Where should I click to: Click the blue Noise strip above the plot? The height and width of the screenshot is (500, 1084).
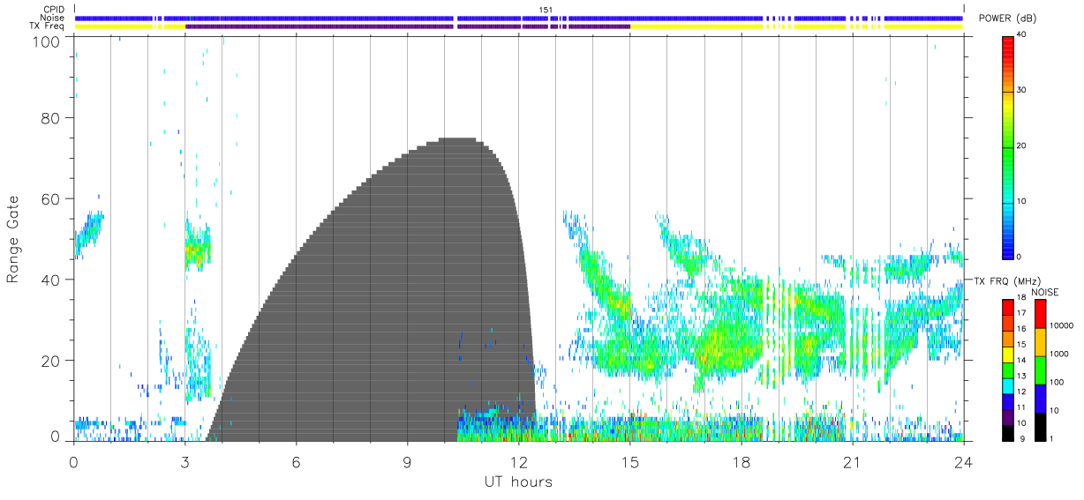point(519,18)
